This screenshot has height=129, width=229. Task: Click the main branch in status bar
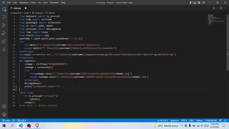tap(6, 120)
